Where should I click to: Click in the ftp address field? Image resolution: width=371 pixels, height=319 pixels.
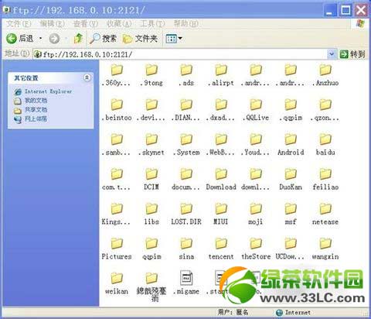pos(180,54)
